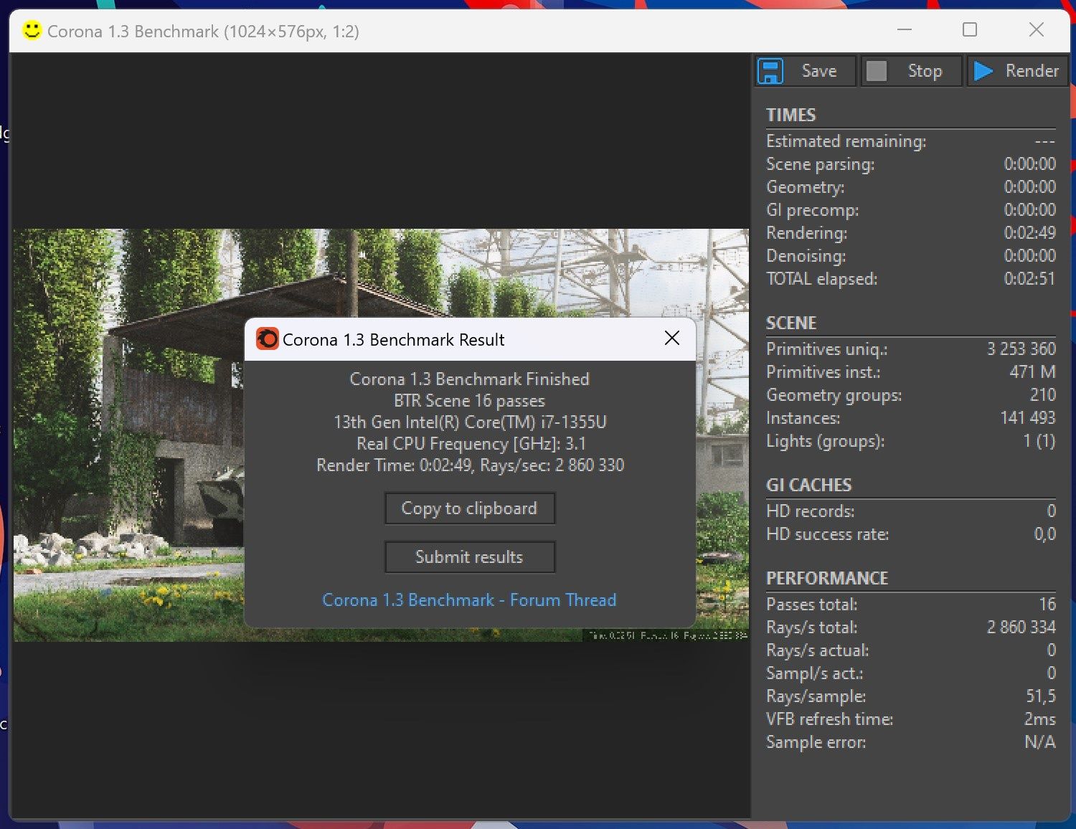Click the Corona logo icon in result dialog
Screen dimensions: 1076x829
[268, 339]
